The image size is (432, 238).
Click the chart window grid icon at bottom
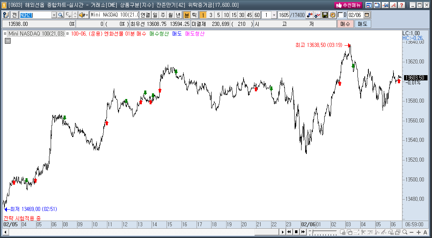[x=343, y=232]
